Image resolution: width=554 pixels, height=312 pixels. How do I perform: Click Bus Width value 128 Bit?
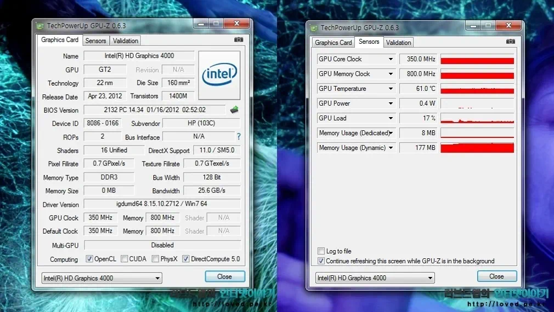tap(212, 177)
